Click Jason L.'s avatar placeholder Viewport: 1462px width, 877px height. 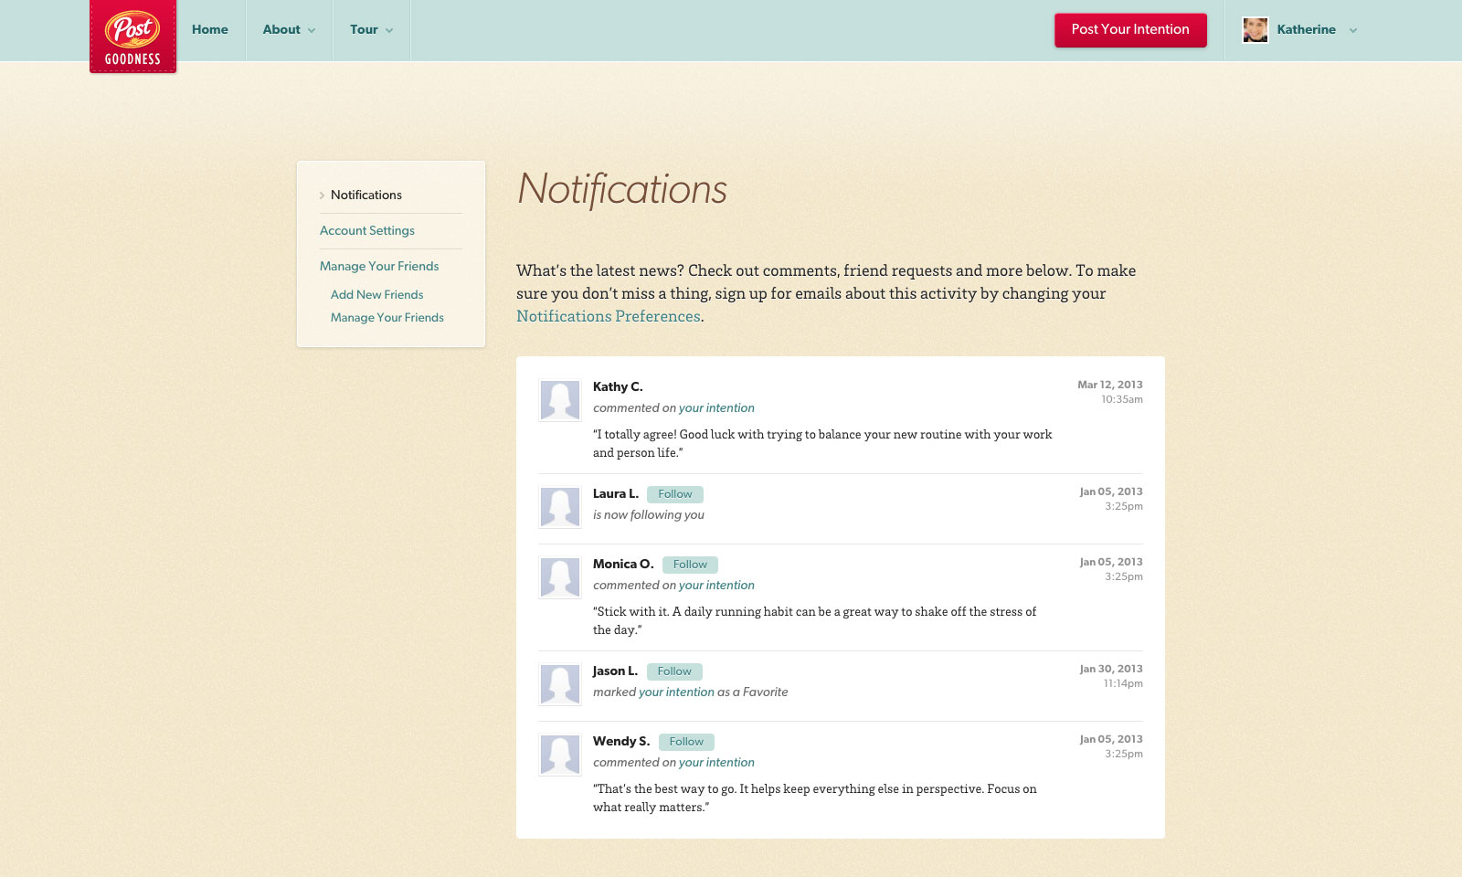click(560, 684)
